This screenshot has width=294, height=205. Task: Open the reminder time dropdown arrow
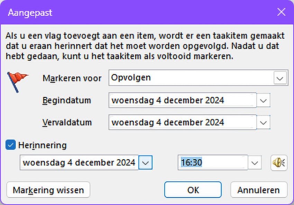[255, 163]
